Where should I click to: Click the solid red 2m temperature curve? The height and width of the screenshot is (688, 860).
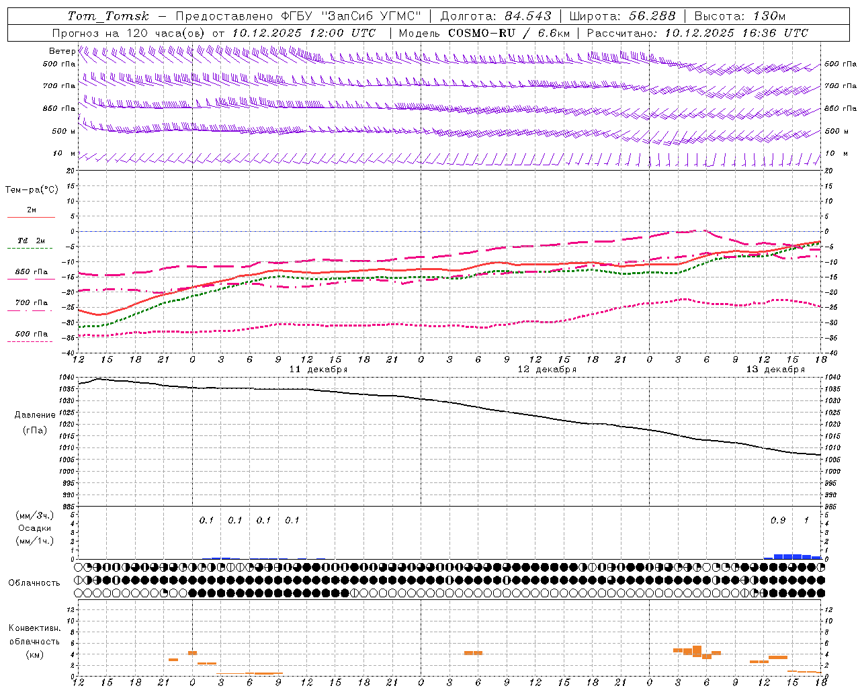tap(450, 269)
